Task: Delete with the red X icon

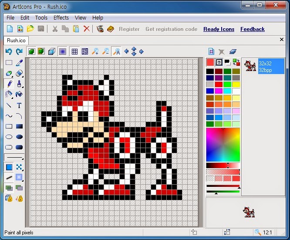Action: click(86, 29)
